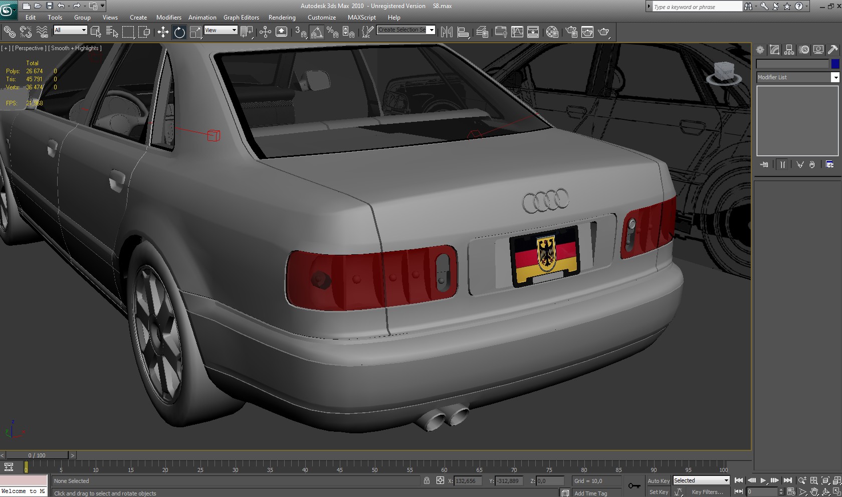
Task: Click the Select by Name icon
Action: (112, 33)
